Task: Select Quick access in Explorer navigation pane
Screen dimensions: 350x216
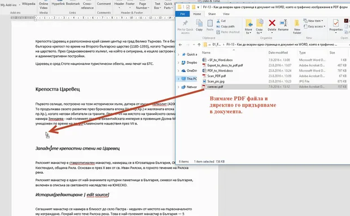Action: click(x=190, y=54)
